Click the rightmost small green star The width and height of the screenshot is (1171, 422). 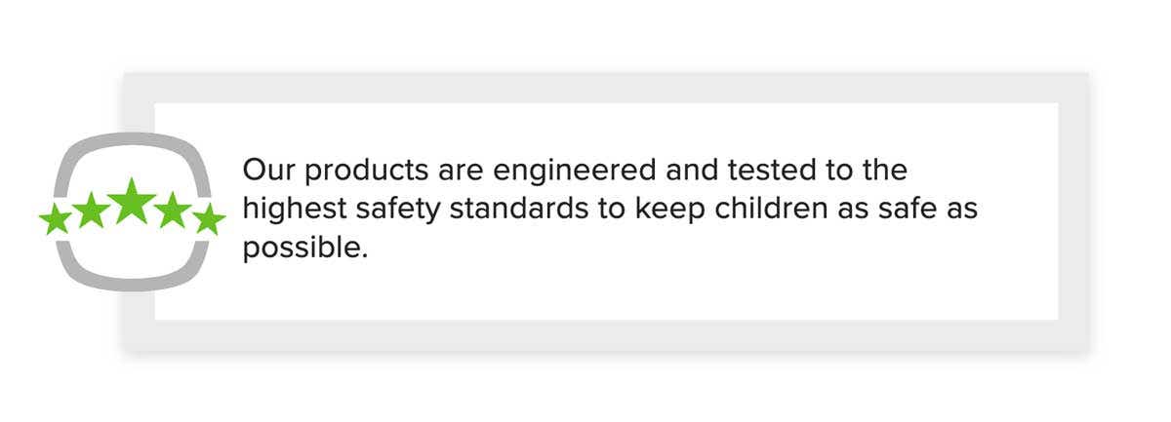tap(208, 219)
